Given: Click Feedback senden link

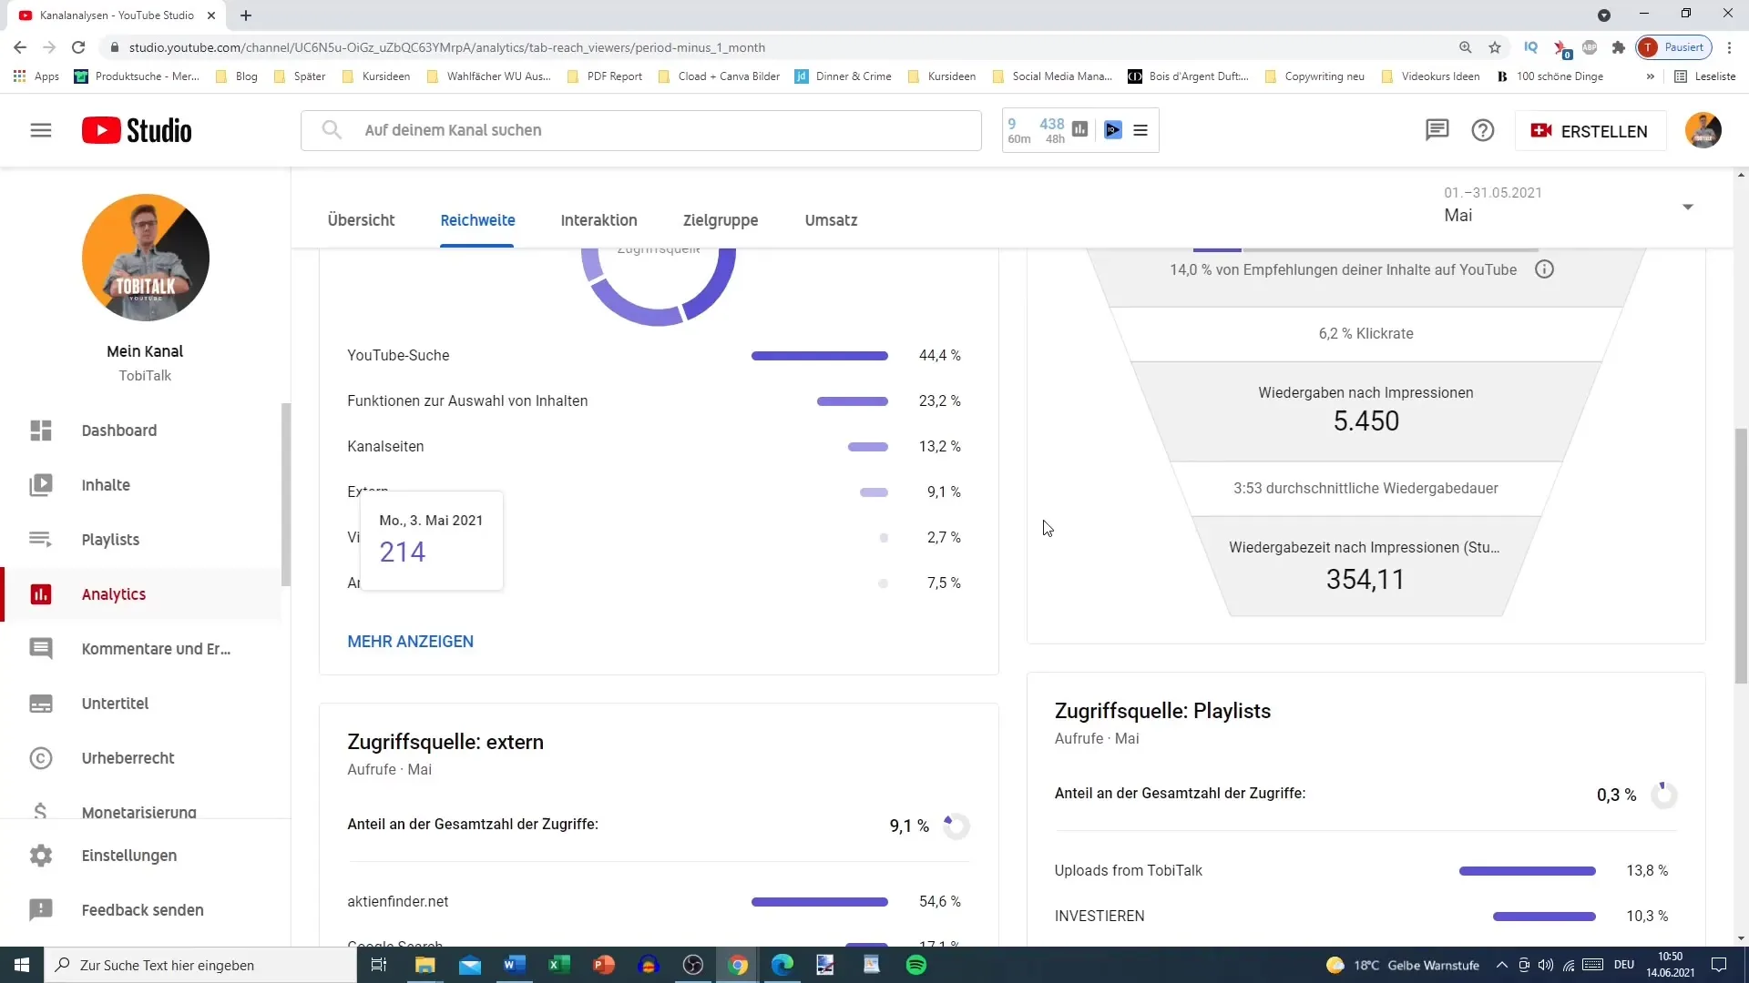Looking at the screenshot, I should point(142,910).
